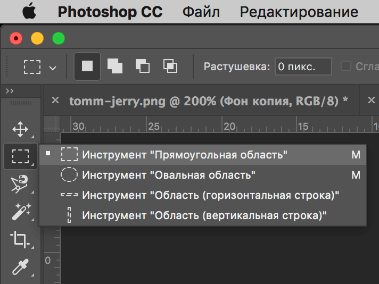Choose Инструмент "Область (горизонтальная строка)"
This screenshot has height=284, width=379.
pyautogui.click(x=210, y=195)
